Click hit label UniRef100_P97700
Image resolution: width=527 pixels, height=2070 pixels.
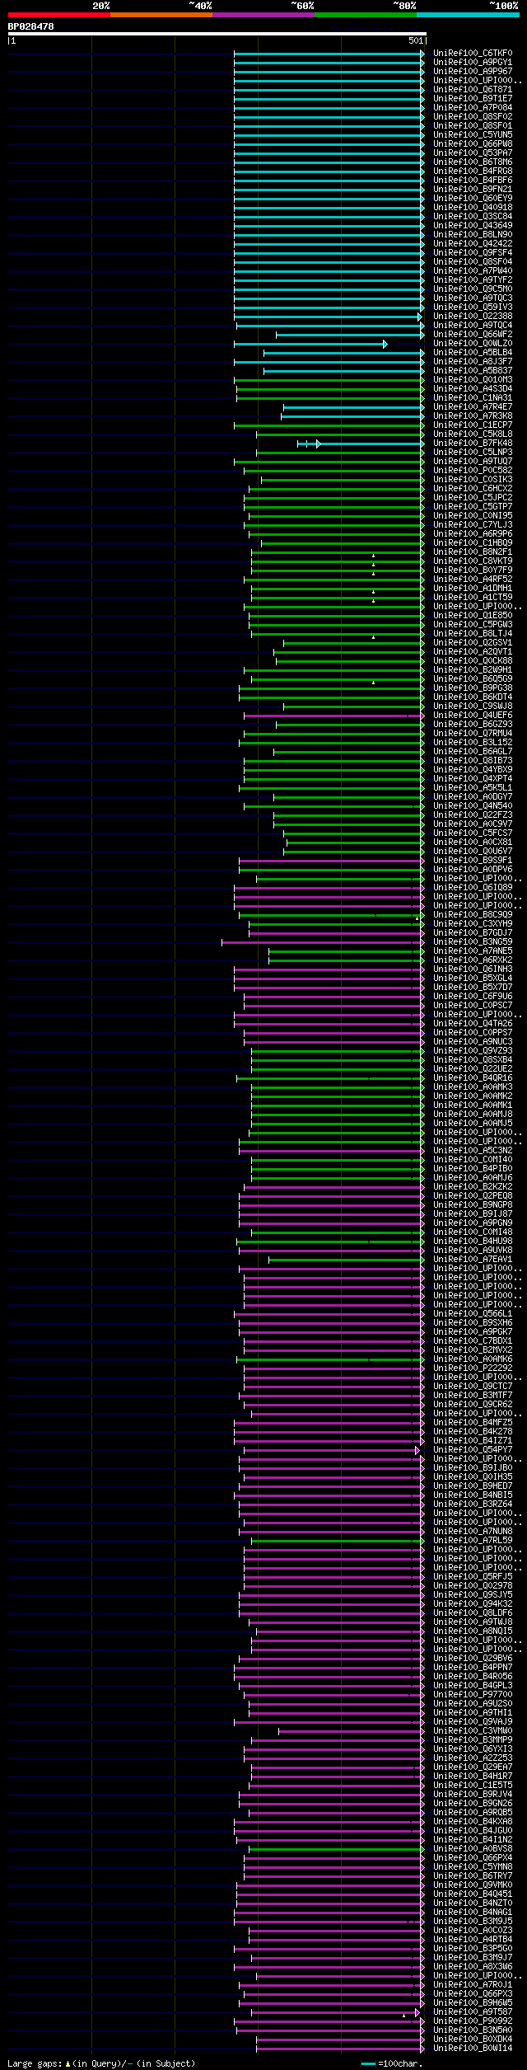473,1694
